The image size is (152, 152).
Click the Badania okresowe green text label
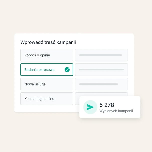point(39,70)
